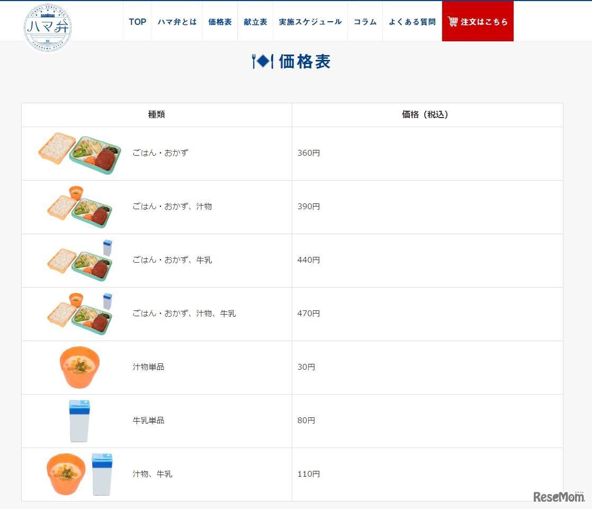Click the red 注文はこちら order button
This screenshot has height=509, width=592.
(478, 22)
